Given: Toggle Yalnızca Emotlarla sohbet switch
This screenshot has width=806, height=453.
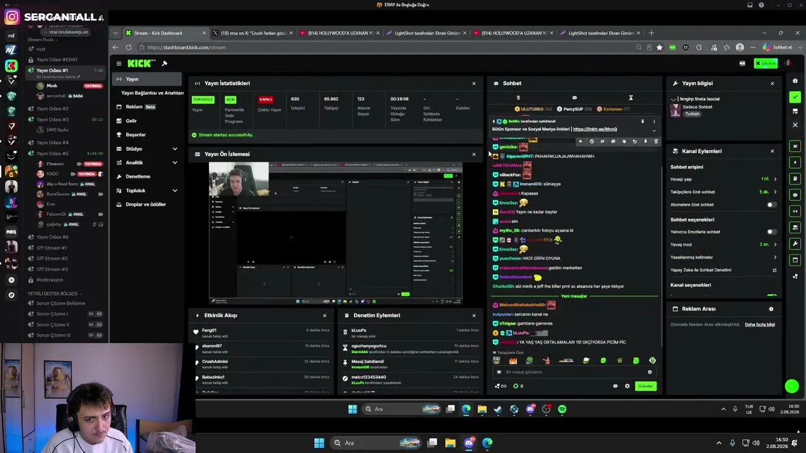Looking at the screenshot, I should click(771, 232).
